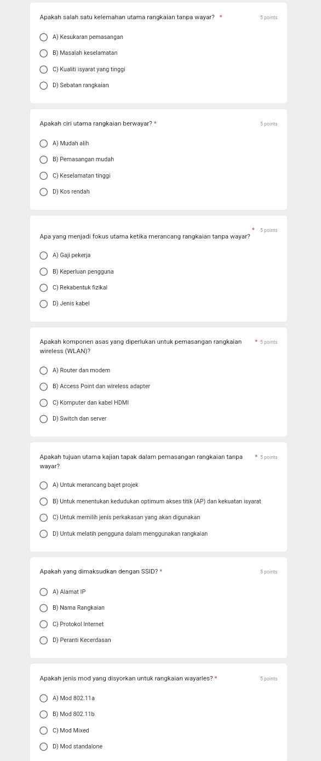Image resolution: width=321 pixels, height=761 pixels.
Task: Choose B) Keperluan pengguna
Action: (43, 271)
